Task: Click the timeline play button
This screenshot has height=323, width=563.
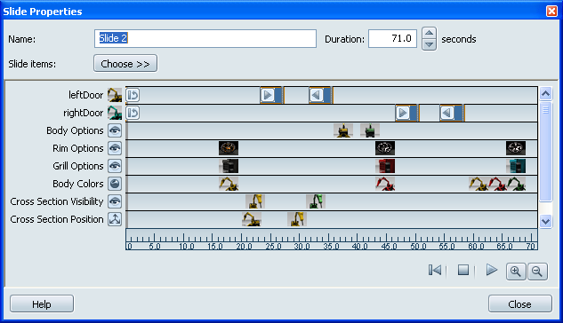Action: coord(492,270)
